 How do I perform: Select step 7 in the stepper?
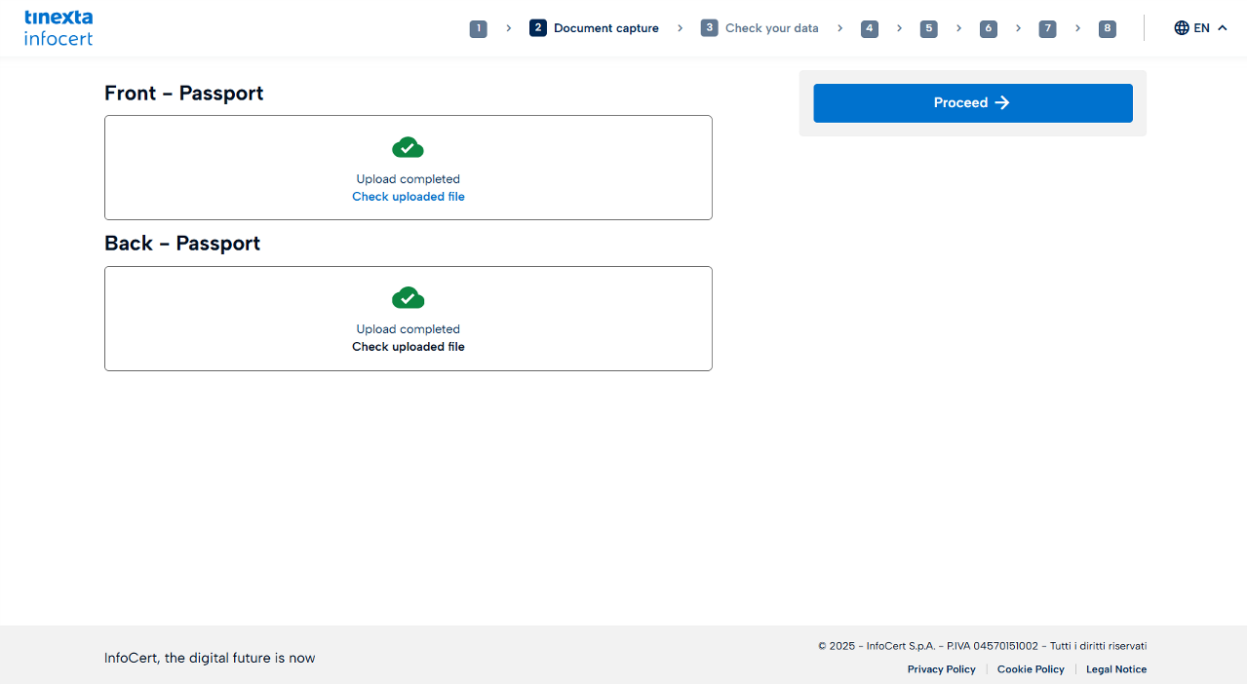pyautogui.click(x=1047, y=28)
